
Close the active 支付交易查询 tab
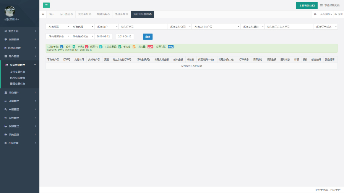point(151,14)
